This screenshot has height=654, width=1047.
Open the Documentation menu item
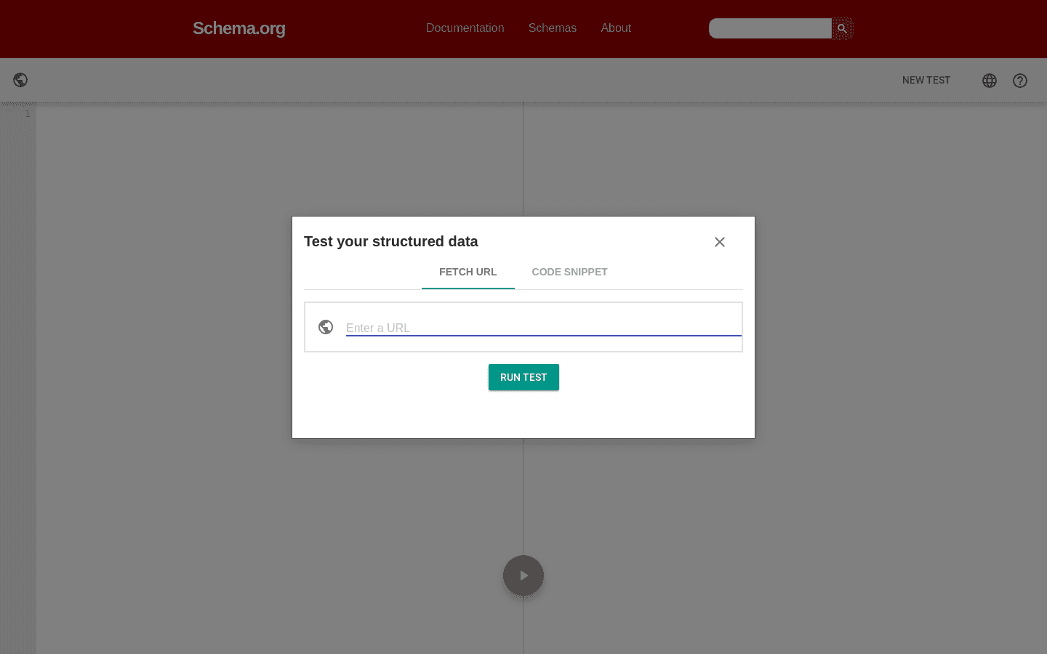[465, 28]
